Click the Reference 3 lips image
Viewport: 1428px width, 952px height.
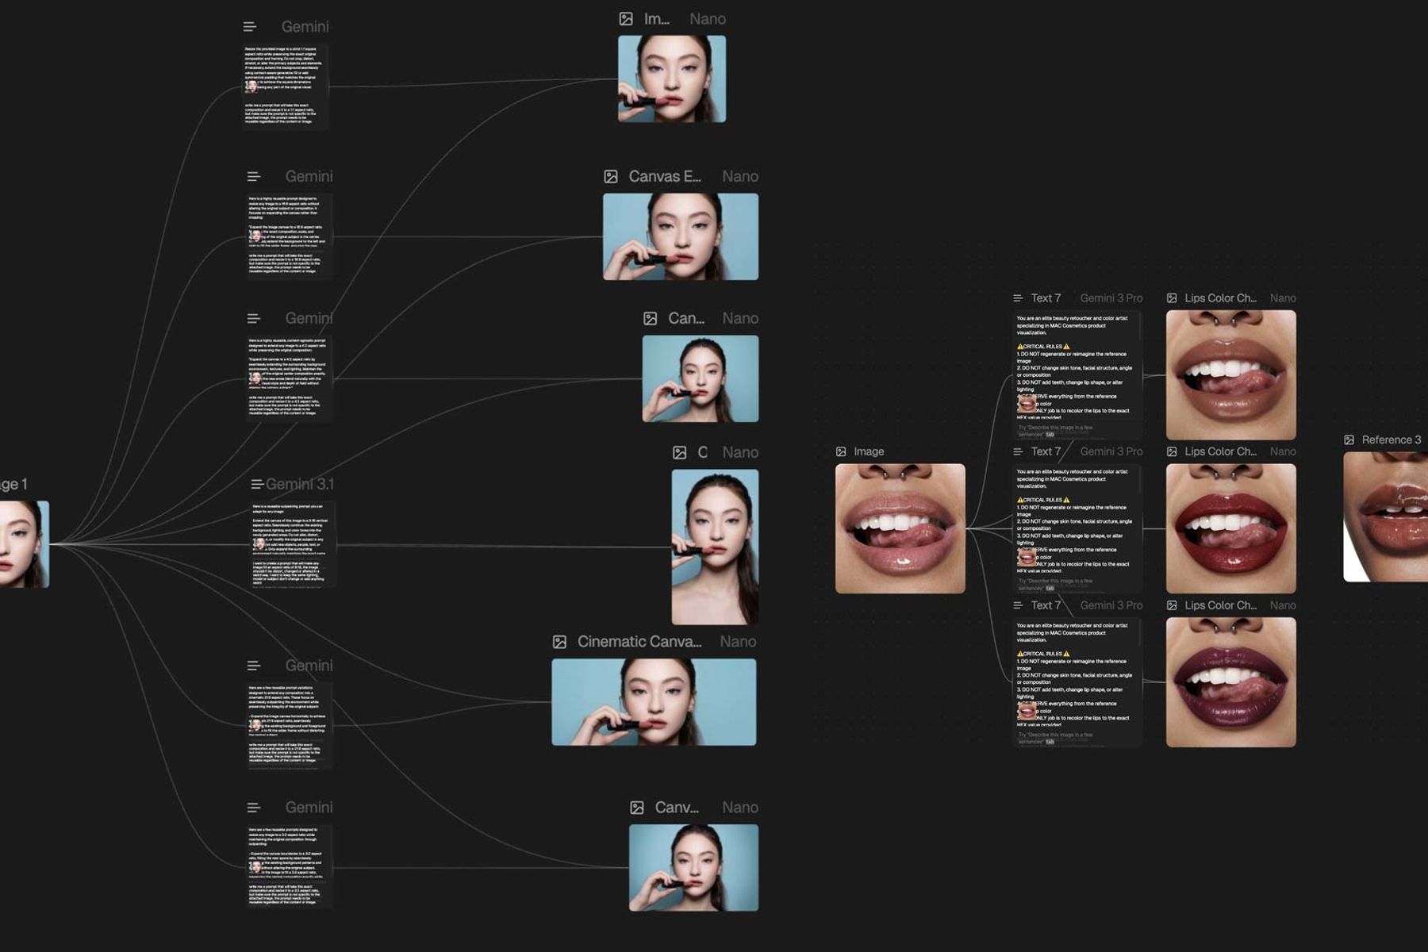pyautogui.click(x=1385, y=516)
